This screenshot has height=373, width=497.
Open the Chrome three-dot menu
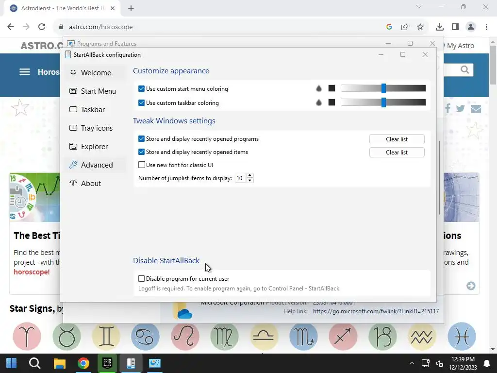486,27
